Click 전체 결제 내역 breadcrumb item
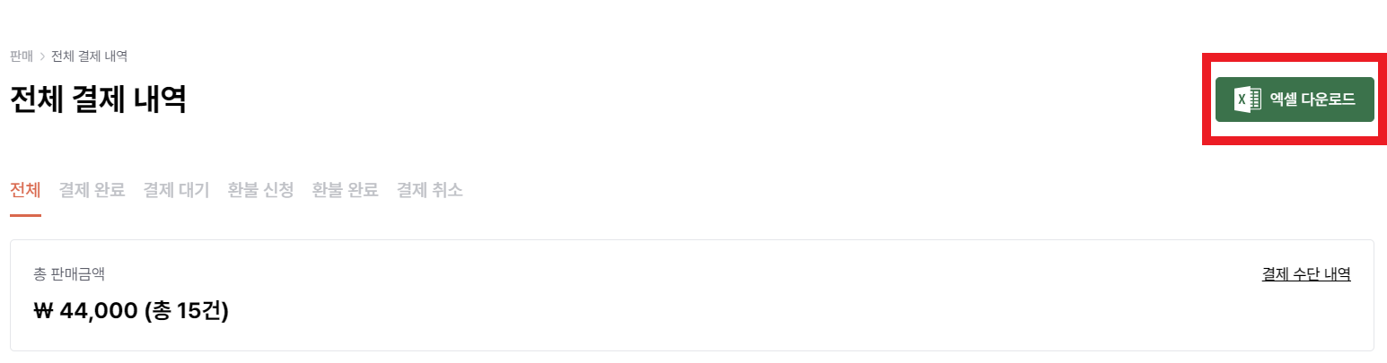Screen dimensions: 1387x363 [x=89, y=56]
